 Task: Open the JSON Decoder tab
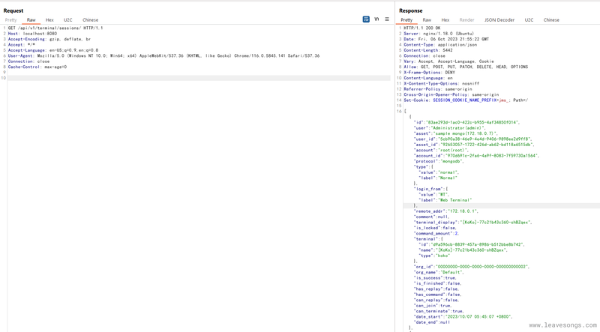point(499,20)
